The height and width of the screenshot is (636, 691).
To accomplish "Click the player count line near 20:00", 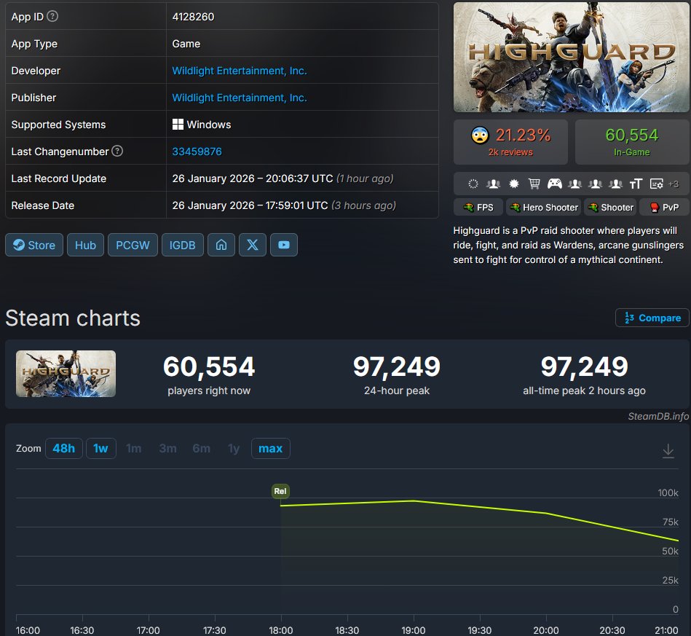I will pos(546,512).
